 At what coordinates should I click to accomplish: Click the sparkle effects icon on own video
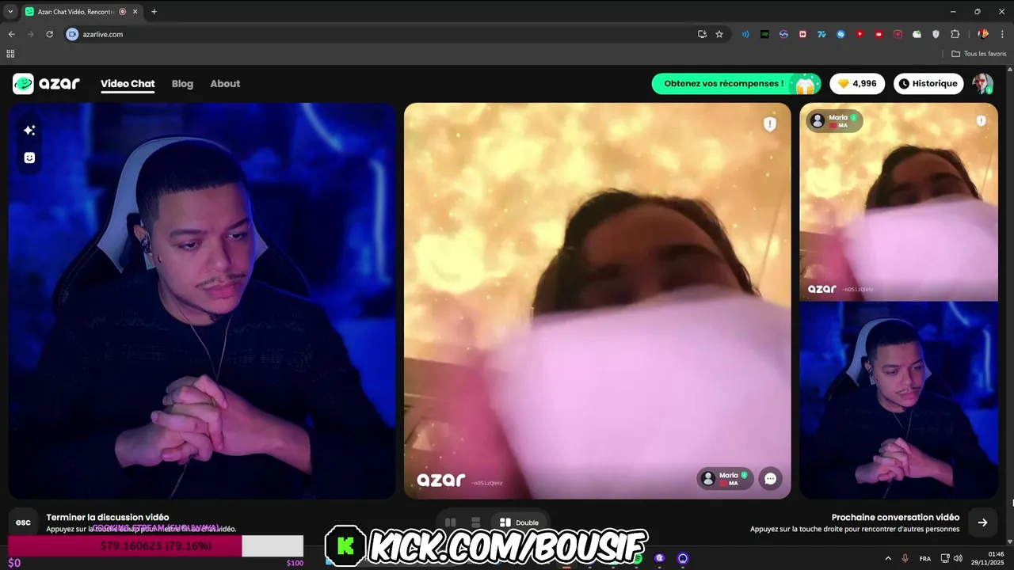[29, 130]
